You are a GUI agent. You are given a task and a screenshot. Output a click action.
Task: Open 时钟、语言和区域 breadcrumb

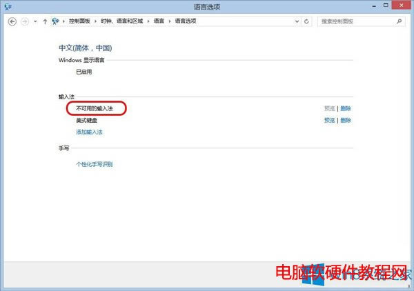(121, 21)
